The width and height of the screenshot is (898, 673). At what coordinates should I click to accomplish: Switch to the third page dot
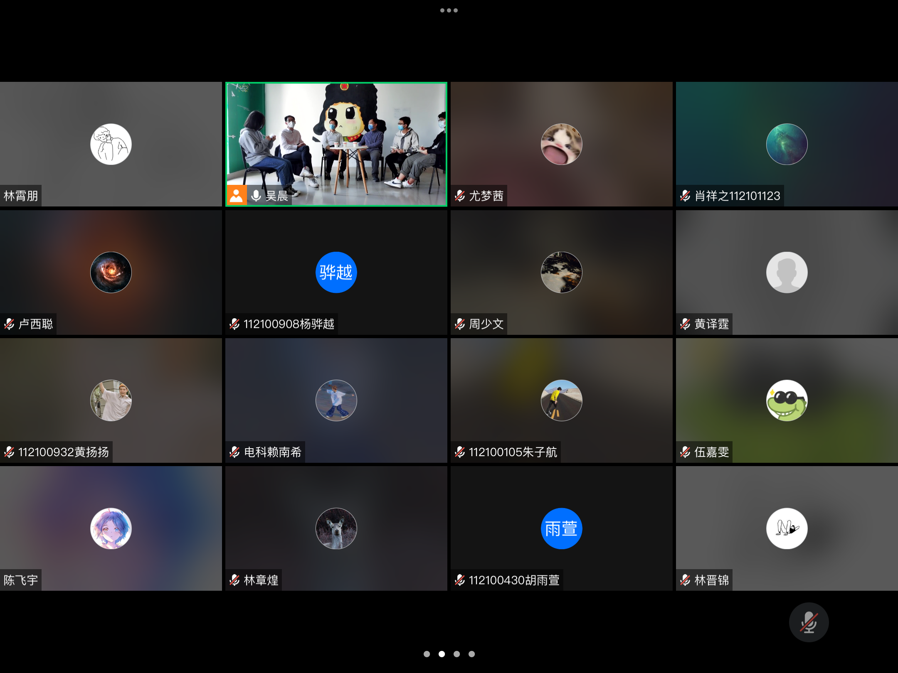coord(456,654)
